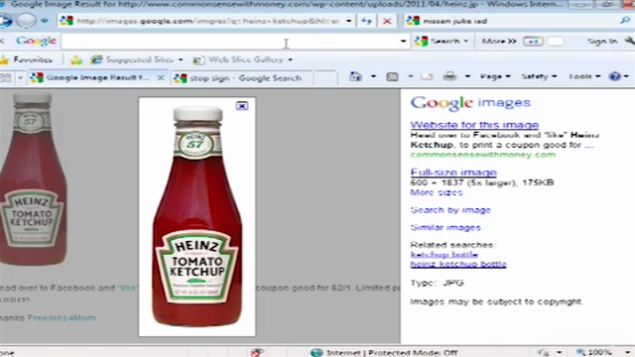
Task: Click Search by image link
Action: 450,210
